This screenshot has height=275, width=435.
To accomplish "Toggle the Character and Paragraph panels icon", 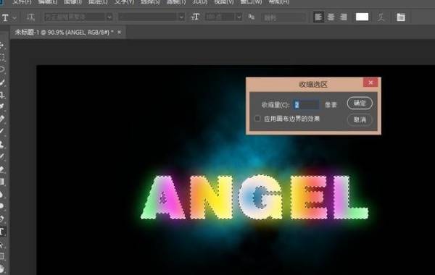I will (401, 17).
